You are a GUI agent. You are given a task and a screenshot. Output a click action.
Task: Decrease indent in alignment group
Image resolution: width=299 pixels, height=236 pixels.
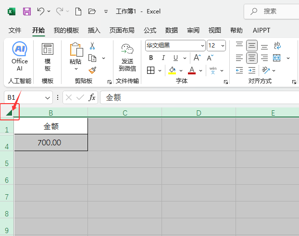coord(239,71)
